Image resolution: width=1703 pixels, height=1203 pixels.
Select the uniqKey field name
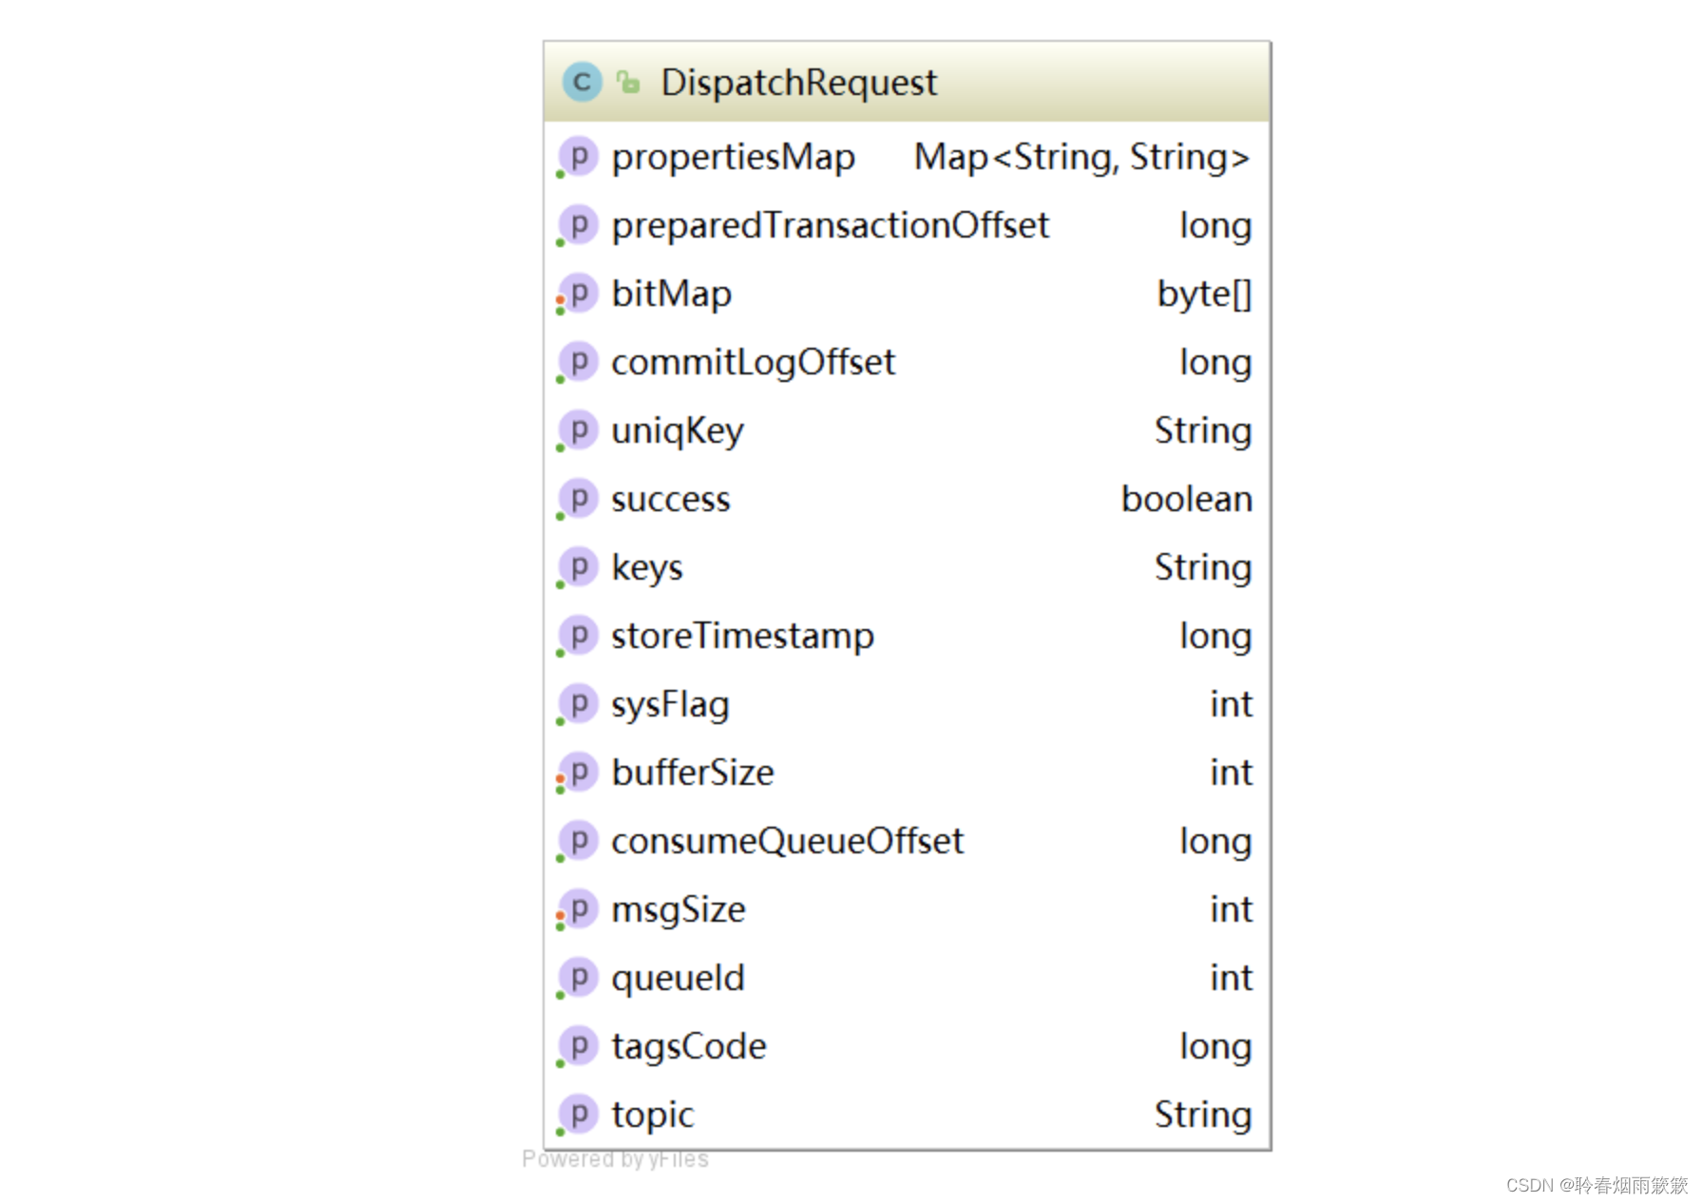click(678, 431)
